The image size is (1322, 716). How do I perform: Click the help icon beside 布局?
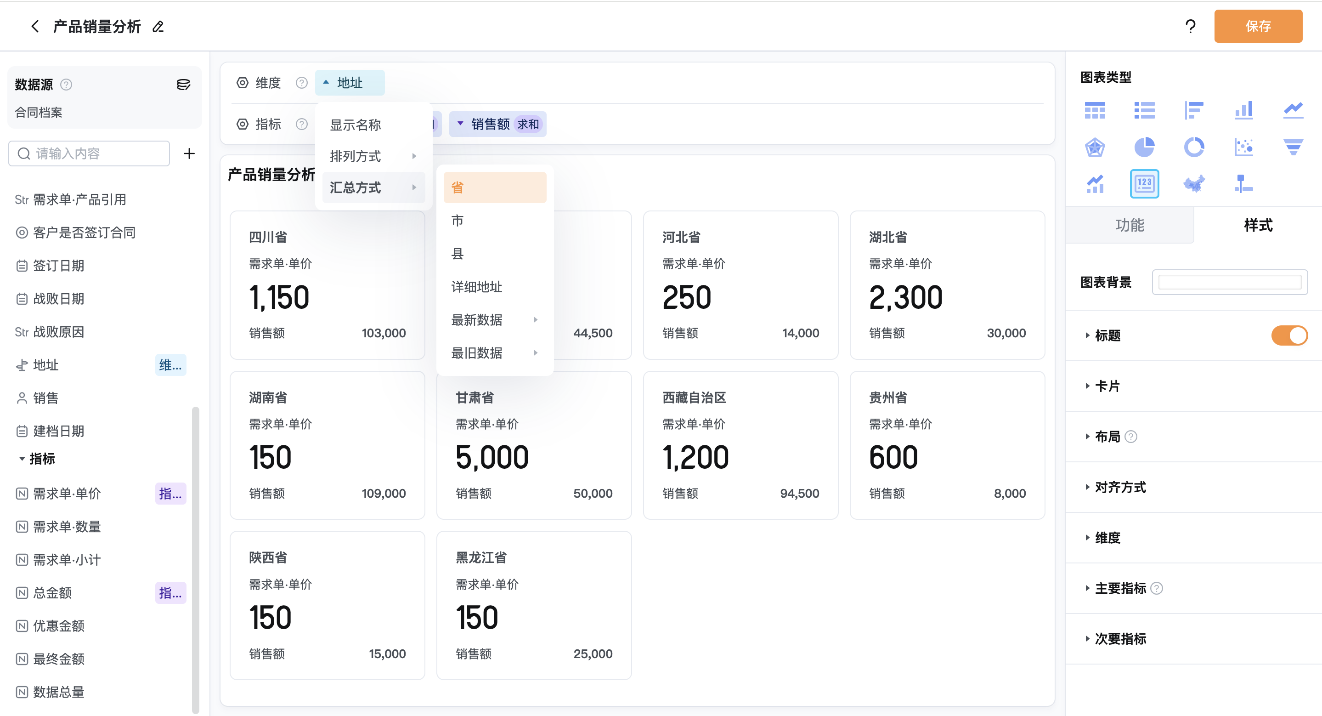pyautogui.click(x=1130, y=436)
